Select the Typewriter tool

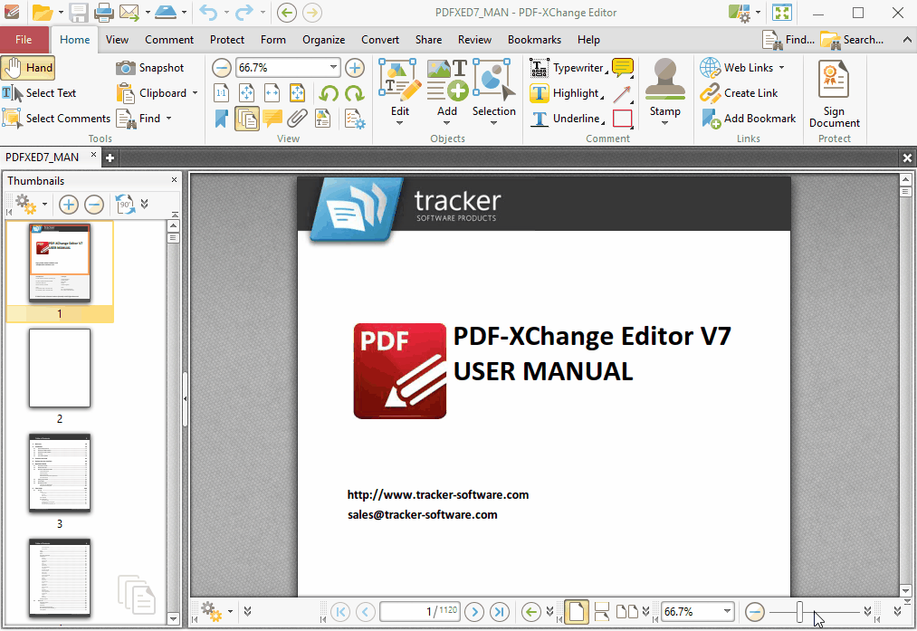(567, 68)
